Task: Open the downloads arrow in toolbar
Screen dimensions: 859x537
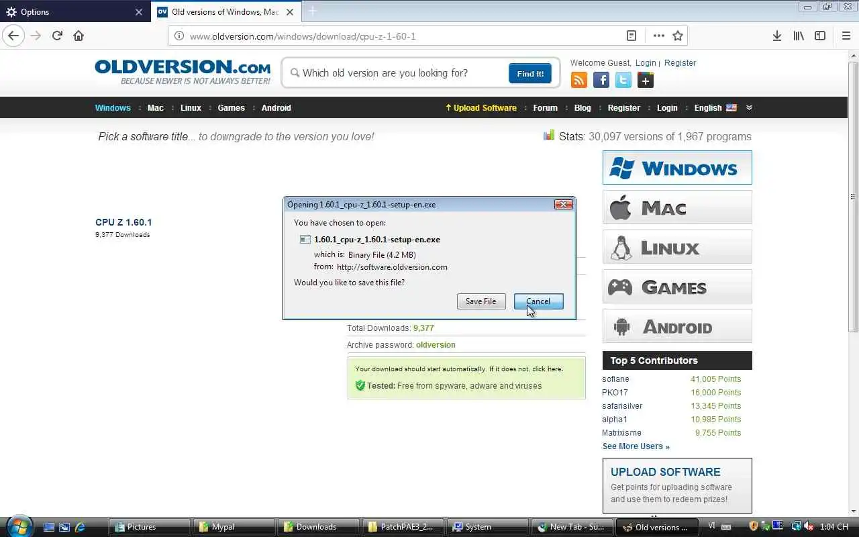Action: 776,36
